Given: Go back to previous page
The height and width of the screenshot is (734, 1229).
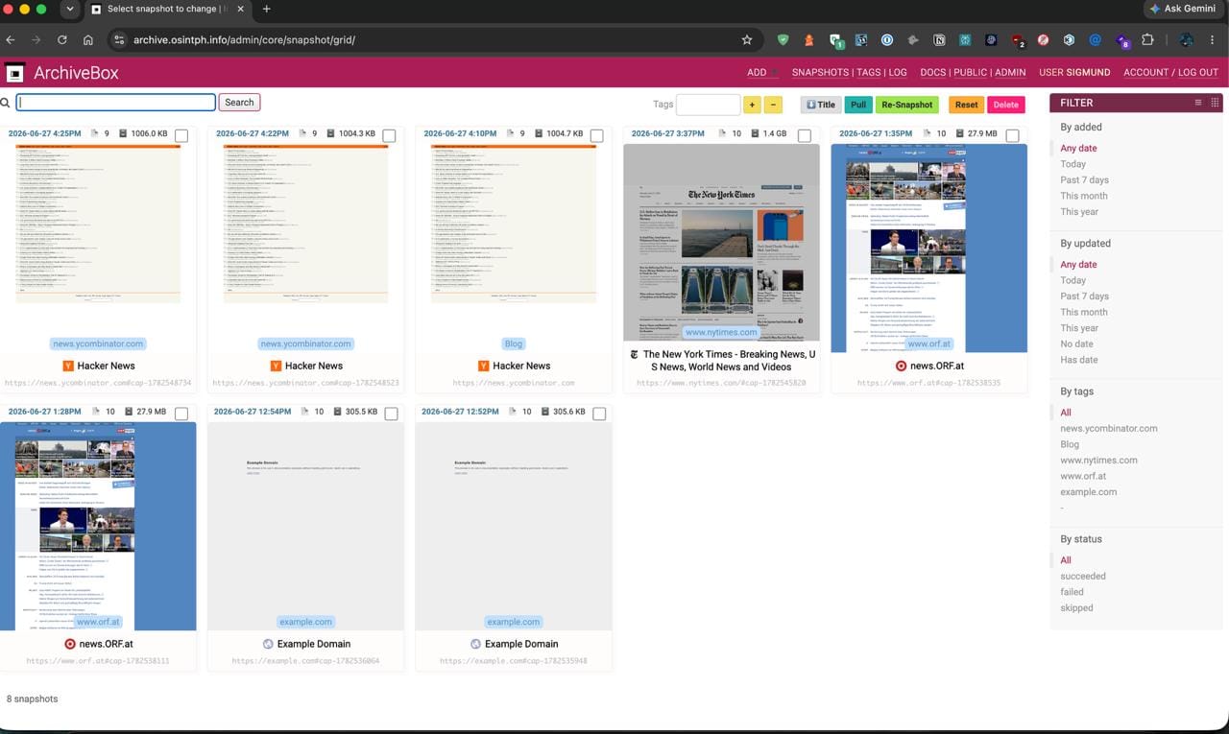Looking at the screenshot, I should click(x=11, y=40).
